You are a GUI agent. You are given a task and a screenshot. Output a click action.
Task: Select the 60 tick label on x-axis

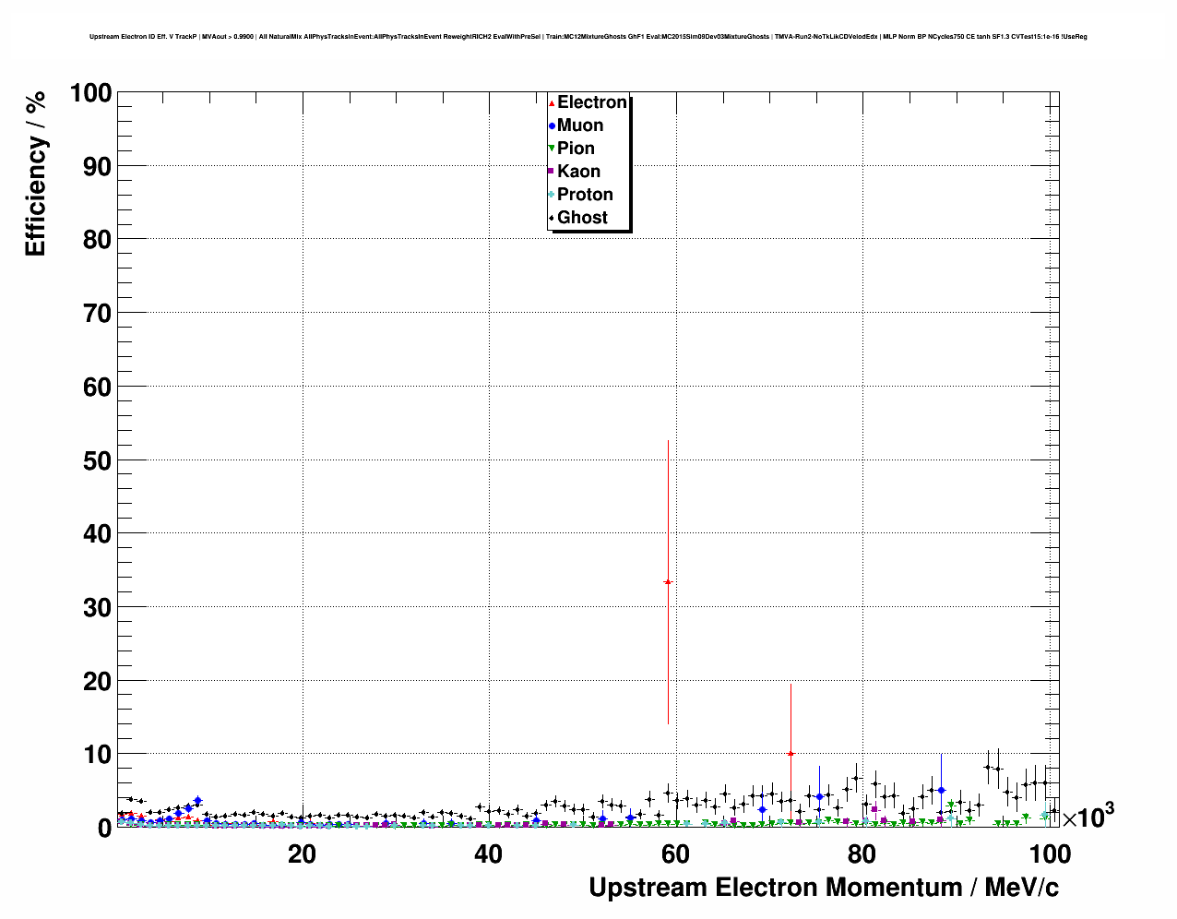[675, 854]
